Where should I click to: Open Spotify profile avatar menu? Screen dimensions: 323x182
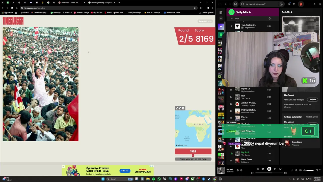click(x=301, y=4)
